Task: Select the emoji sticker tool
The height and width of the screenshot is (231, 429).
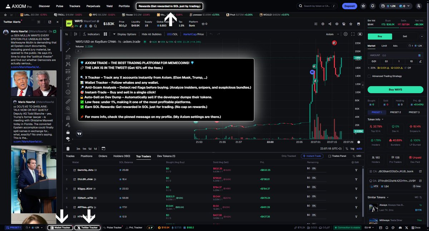Action: tap(68, 92)
